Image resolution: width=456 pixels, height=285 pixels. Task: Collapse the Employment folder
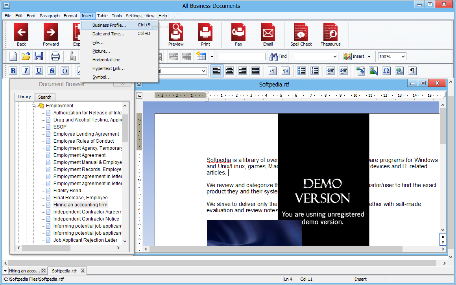[33, 106]
